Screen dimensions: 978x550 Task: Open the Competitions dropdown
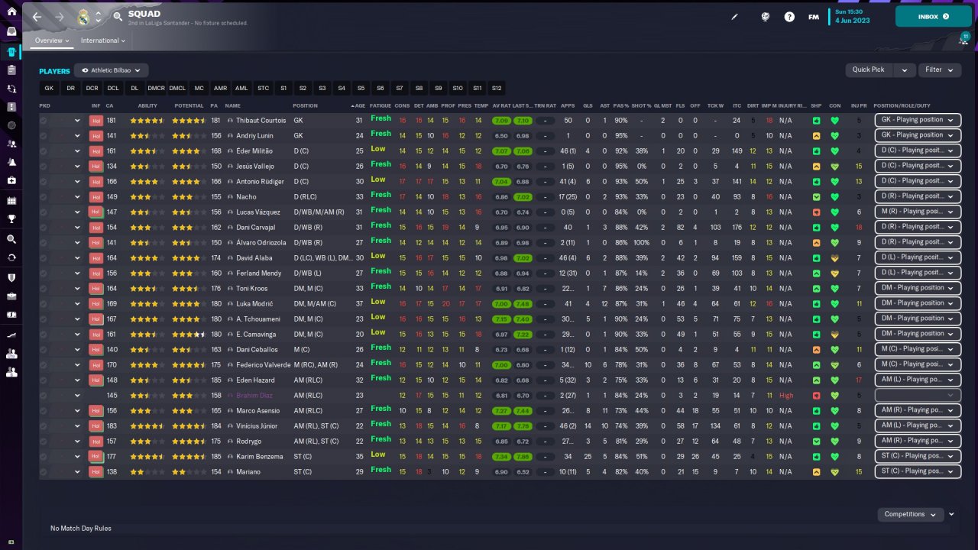pyautogui.click(x=911, y=514)
